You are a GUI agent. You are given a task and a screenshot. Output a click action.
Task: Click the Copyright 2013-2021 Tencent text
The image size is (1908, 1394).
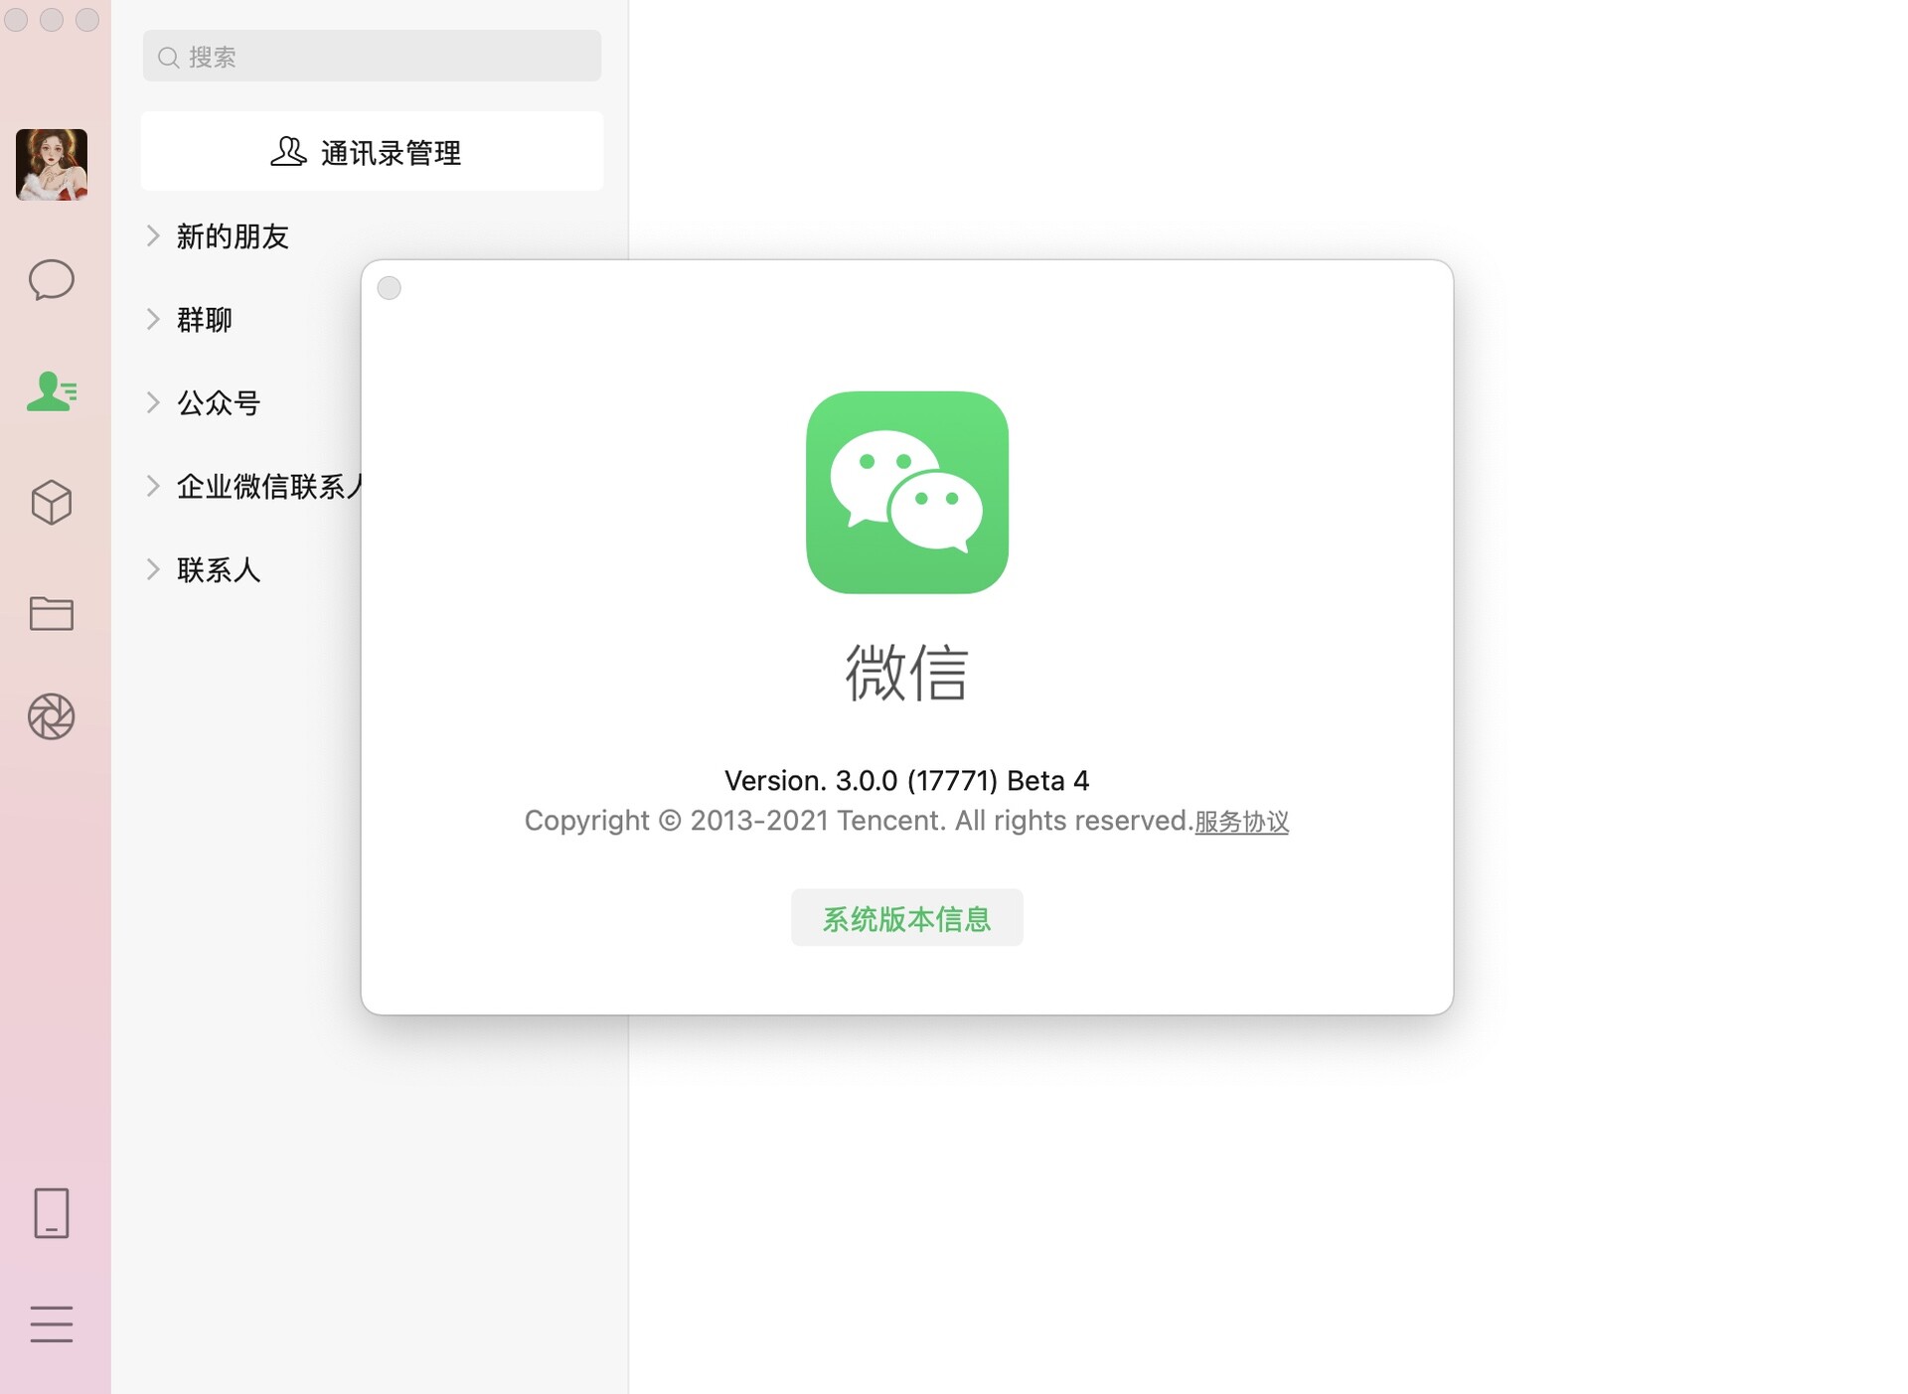pyautogui.click(x=859, y=821)
